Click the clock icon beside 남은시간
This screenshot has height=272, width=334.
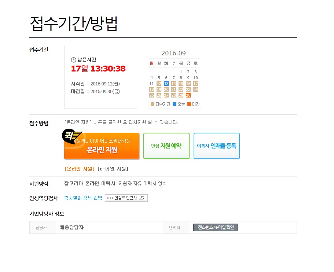(x=73, y=60)
